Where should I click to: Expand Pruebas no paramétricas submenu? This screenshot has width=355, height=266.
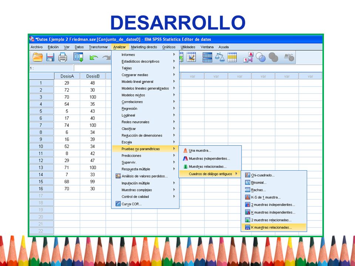click(145, 149)
